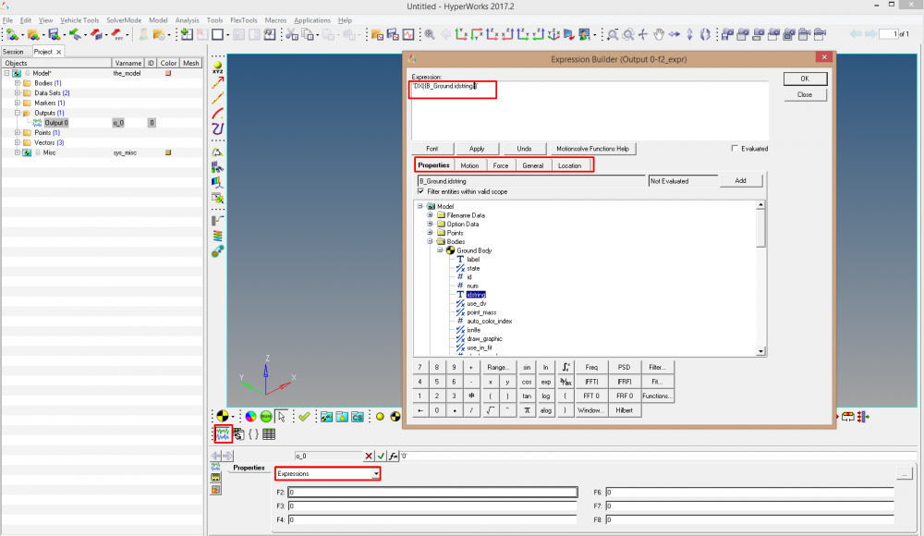Open the Datasets table icon
The height and width of the screenshot is (536, 924).
click(x=269, y=434)
